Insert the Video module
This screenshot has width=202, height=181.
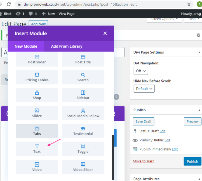point(37,167)
